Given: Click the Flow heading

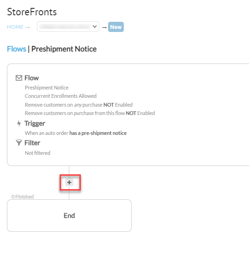Looking at the screenshot, I should click(x=31, y=78).
